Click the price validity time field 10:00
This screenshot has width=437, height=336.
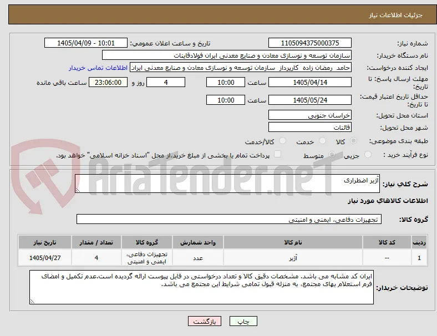pos(226,100)
